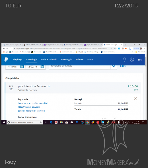Screen dimensions: 148x168
Task: Switch to the moneymakerland browser tab
Action: click(x=52, y=45)
